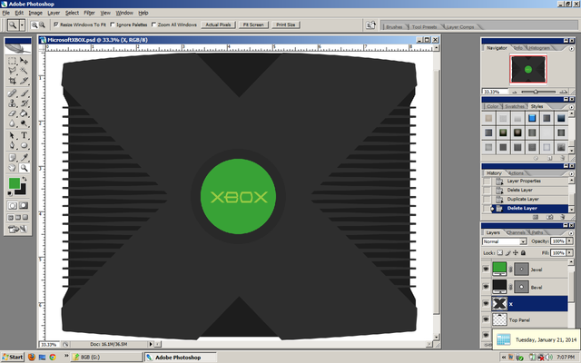
Task: Click the Fit Screen button
Action: tap(253, 25)
